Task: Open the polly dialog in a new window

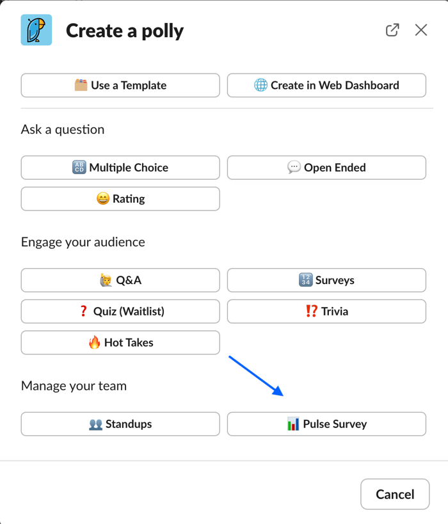Action: click(392, 30)
